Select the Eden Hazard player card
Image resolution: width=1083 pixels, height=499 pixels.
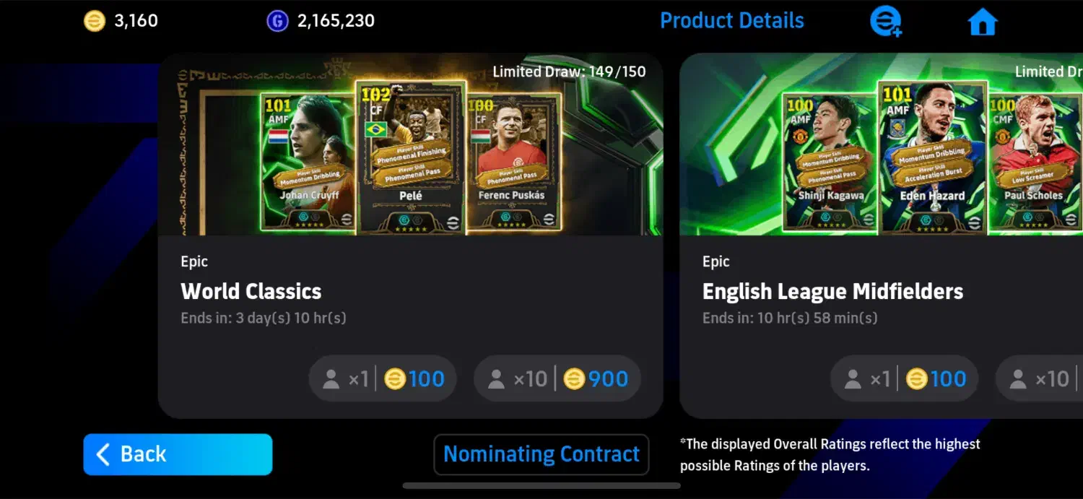tap(932, 157)
